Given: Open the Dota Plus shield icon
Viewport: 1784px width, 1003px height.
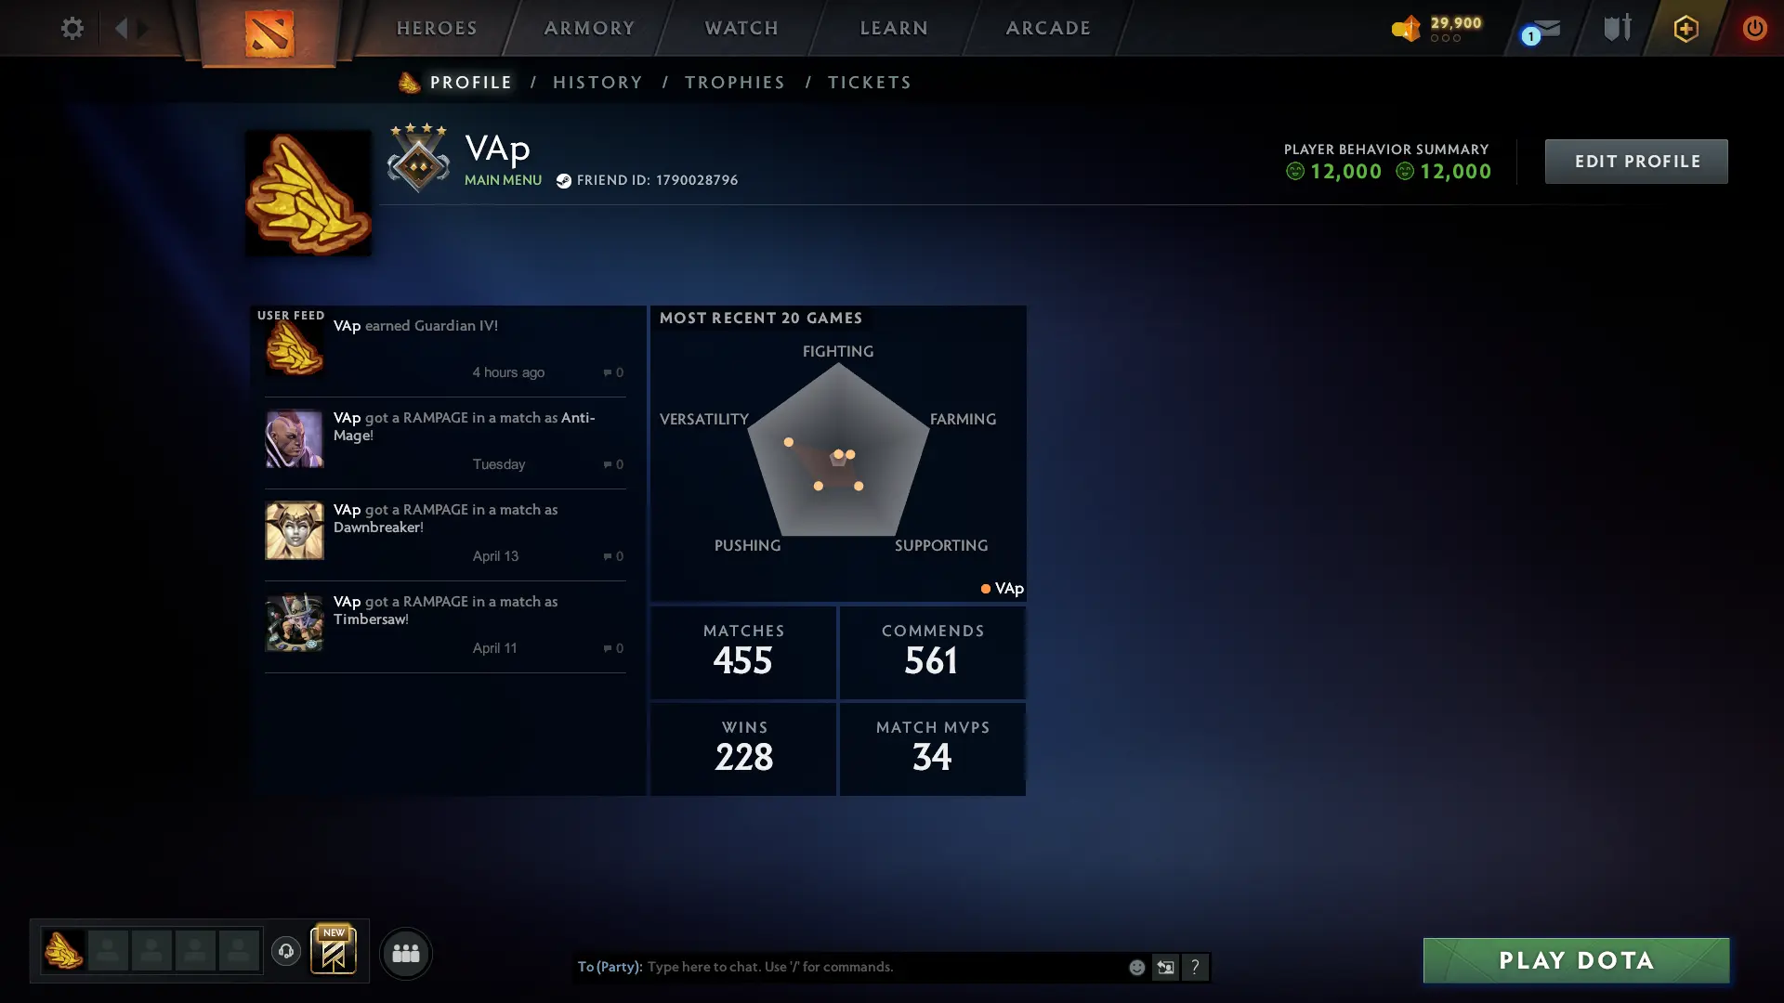Looking at the screenshot, I should click(x=1686, y=28).
